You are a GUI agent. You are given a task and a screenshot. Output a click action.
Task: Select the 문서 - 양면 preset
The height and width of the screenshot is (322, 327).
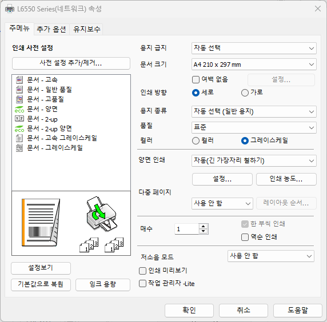pyautogui.click(x=42, y=109)
